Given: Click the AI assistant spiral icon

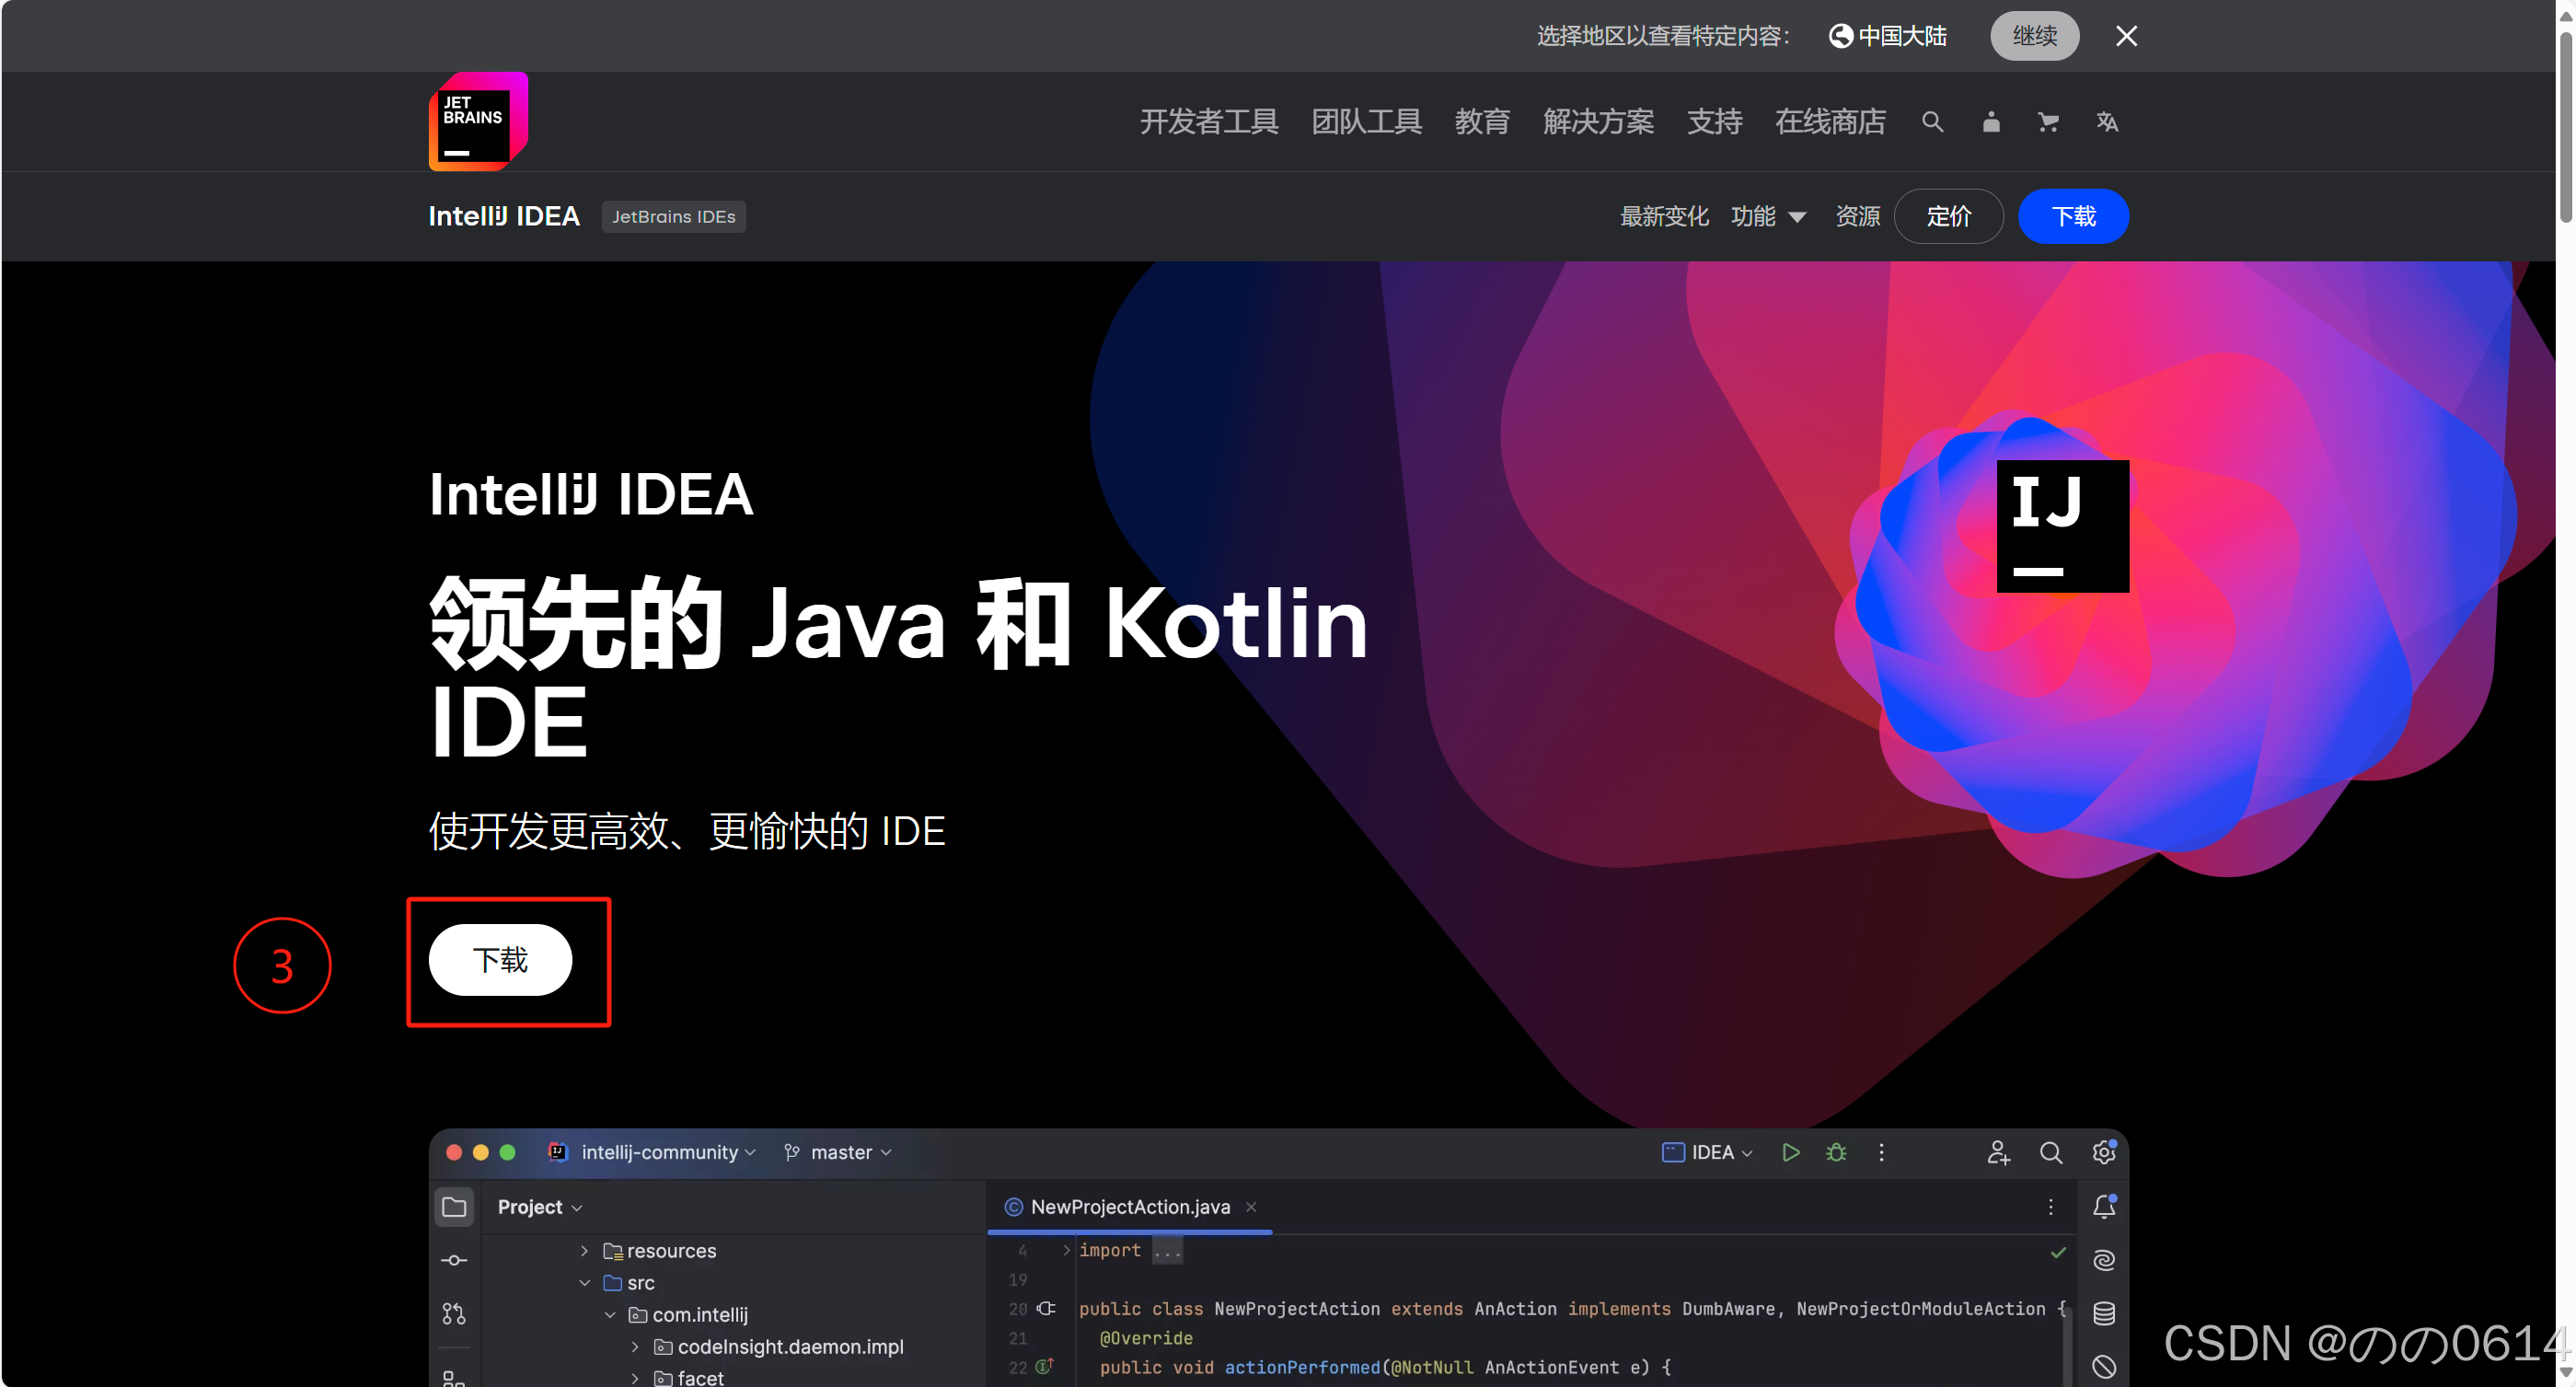Looking at the screenshot, I should [x=2104, y=1260].
